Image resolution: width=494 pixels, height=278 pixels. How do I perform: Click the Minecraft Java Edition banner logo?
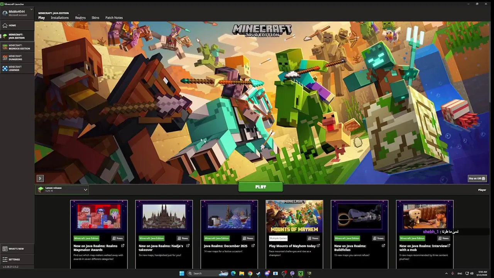(x=262, y=30)
